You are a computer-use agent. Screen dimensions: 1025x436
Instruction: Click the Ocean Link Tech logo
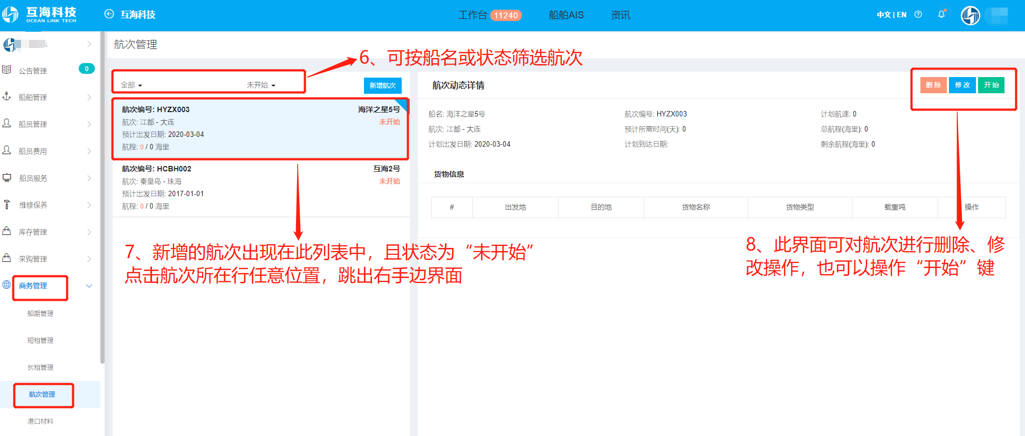coord(39,15)
